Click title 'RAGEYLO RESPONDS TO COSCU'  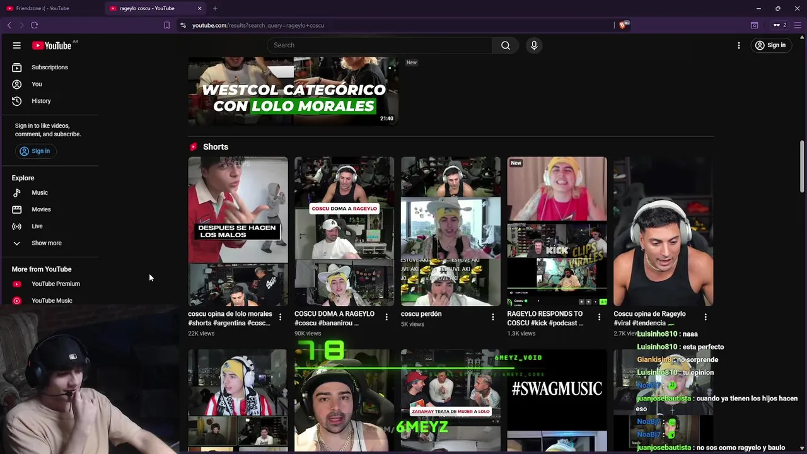pyautogui.click(x=545, y=318)
